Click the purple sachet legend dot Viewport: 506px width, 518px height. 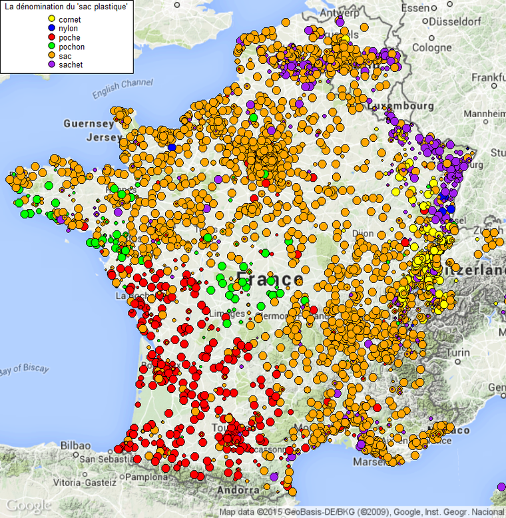51,65
